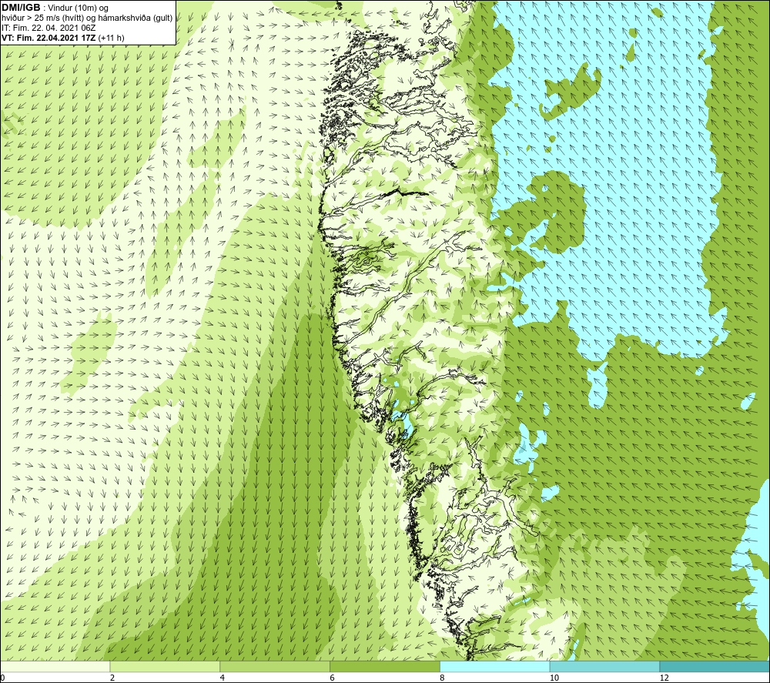Click the 6–8 m/s dark green legend swatch

coord(385,666)
